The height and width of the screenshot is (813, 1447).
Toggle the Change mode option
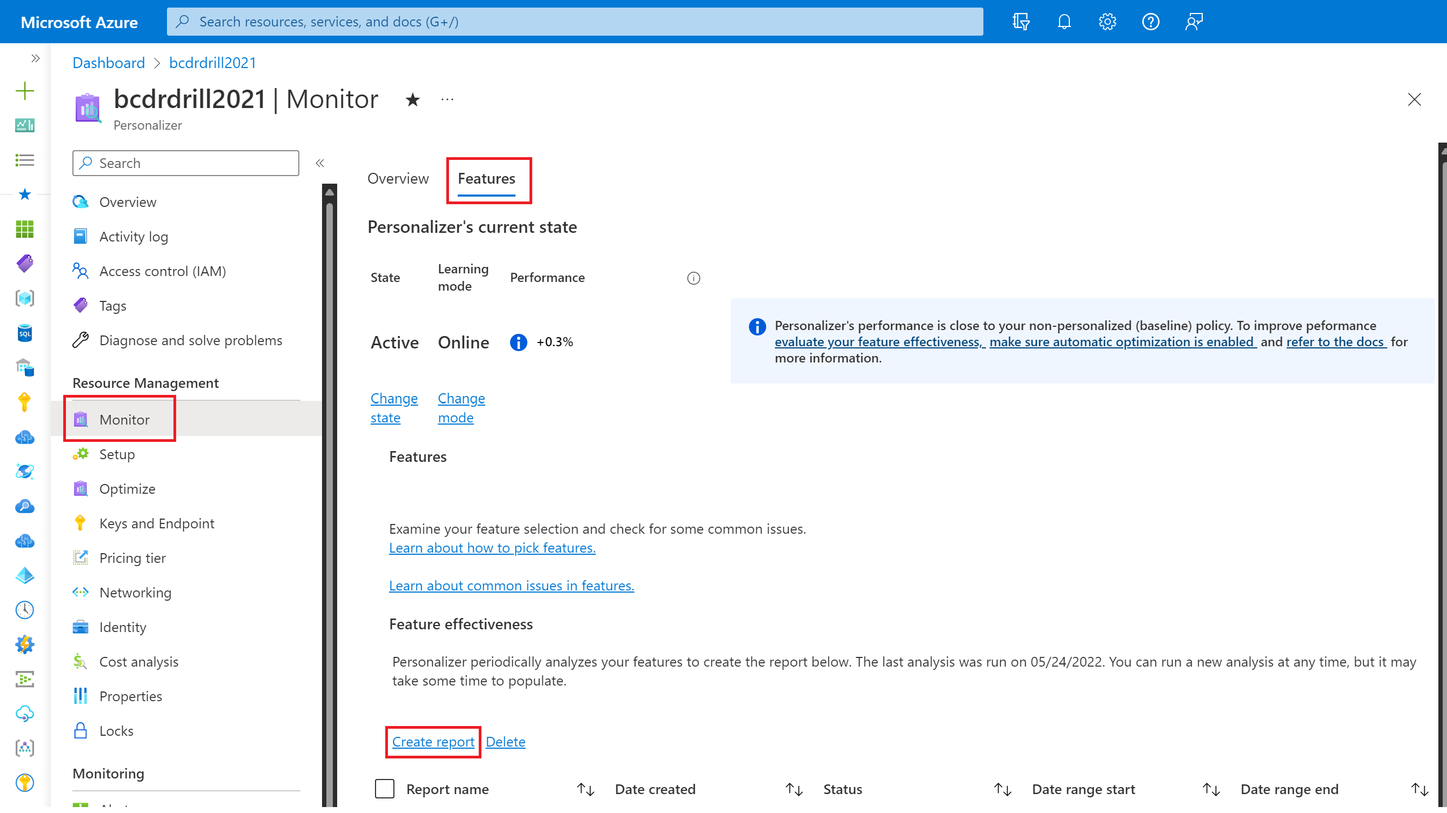(461, 407)
